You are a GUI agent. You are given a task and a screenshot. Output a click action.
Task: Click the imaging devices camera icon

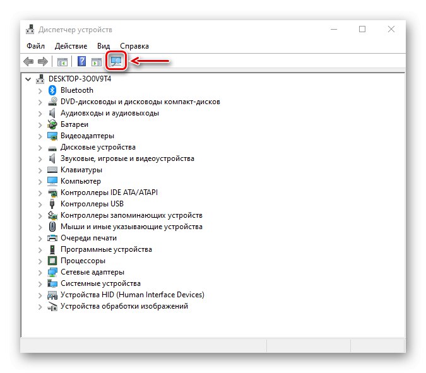click(52, 307)
